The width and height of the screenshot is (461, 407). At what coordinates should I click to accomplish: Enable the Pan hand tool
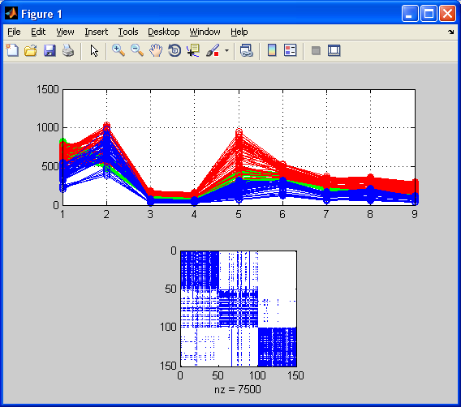tap(156, 50)
